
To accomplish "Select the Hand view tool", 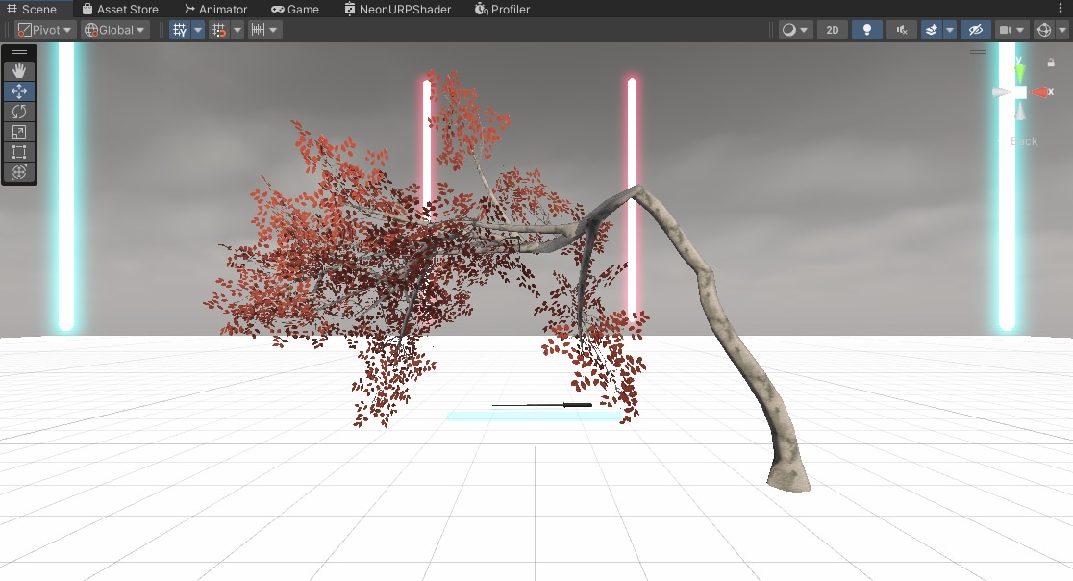I will (19, 71).
